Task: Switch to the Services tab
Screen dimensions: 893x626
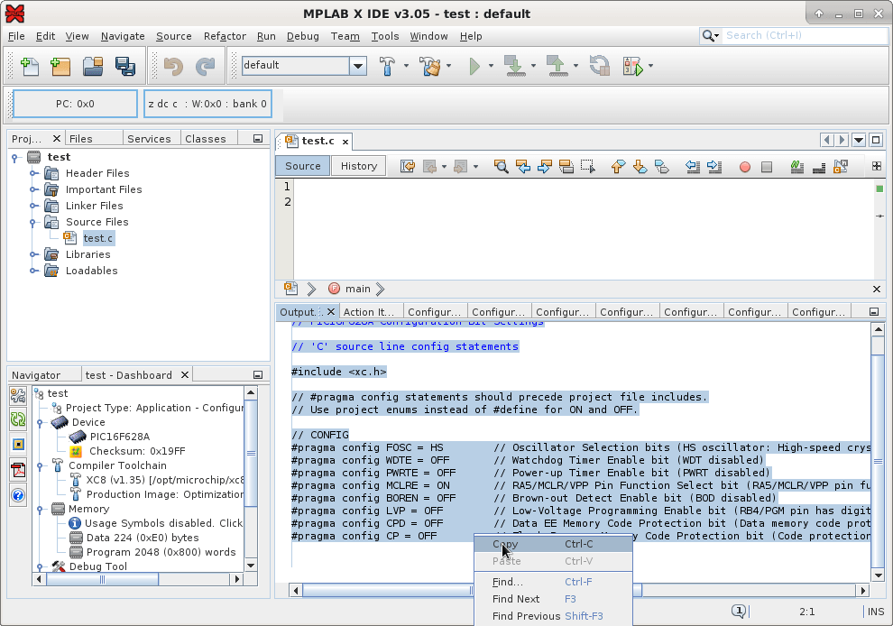Action: point(149,138)
